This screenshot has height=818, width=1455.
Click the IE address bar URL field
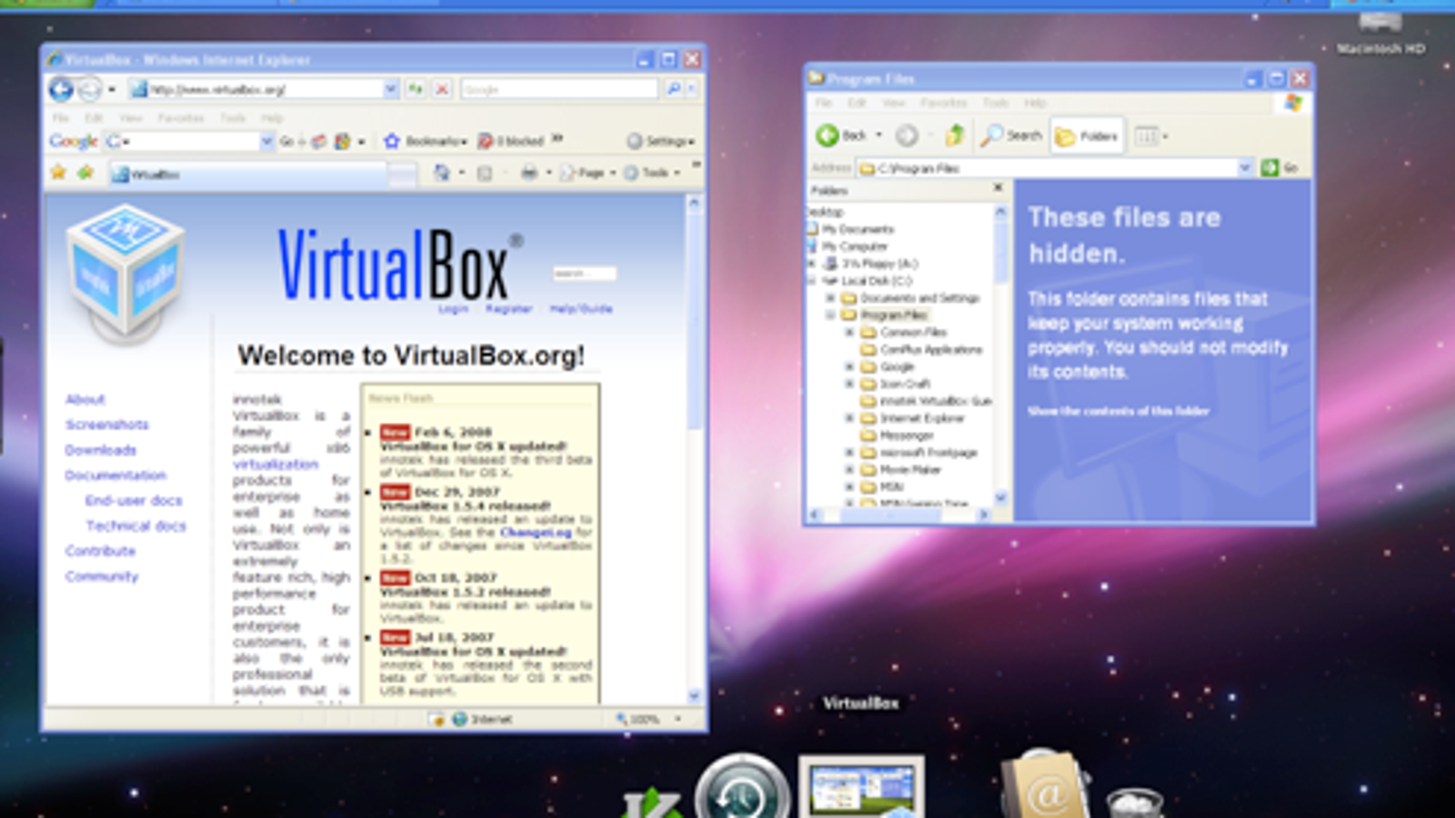tap(264, 89)
